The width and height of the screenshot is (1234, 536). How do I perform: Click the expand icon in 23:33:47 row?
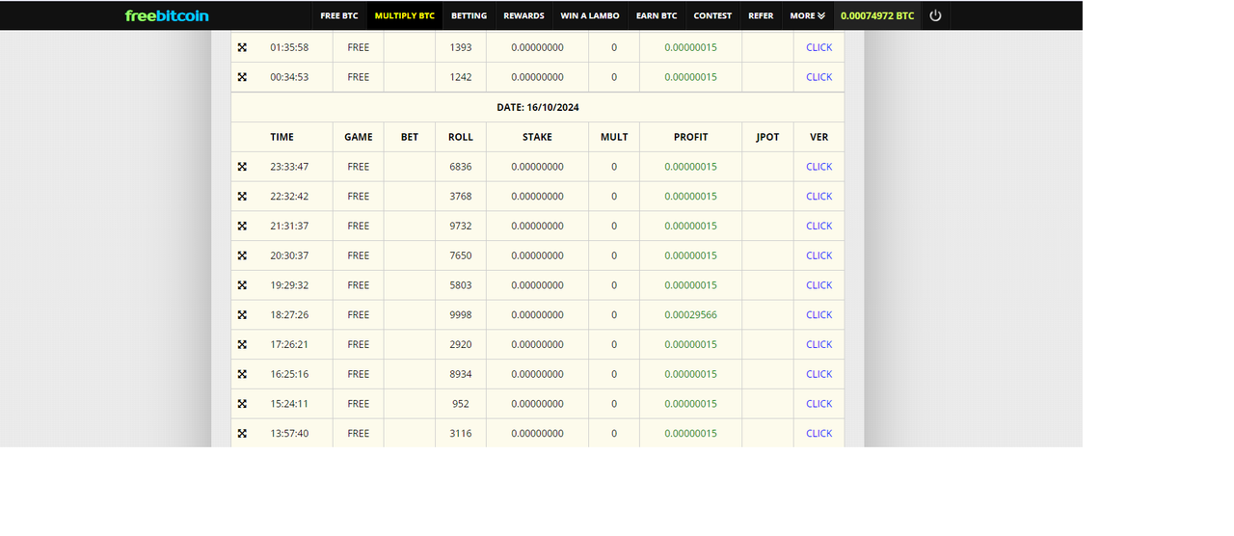pyautogui.click(x=242, y=167)
